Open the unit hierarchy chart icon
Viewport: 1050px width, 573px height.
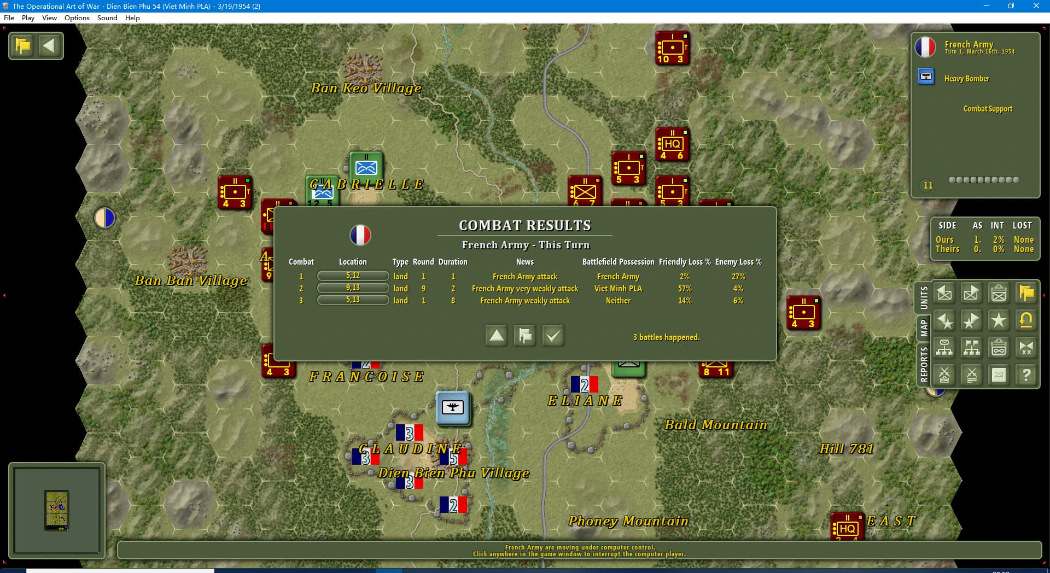(944, 348)
